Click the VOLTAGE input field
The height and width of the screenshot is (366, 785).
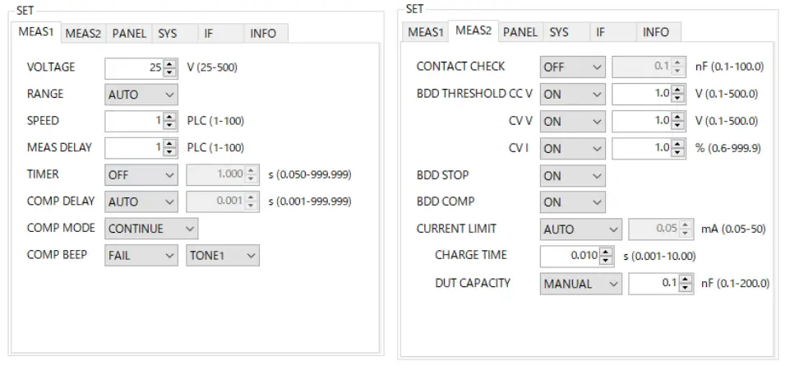coord(134,67)
